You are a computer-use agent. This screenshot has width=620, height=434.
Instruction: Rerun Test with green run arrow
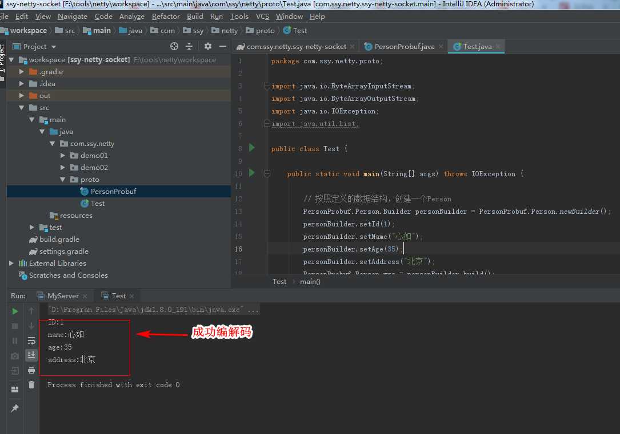coord(15,311)
